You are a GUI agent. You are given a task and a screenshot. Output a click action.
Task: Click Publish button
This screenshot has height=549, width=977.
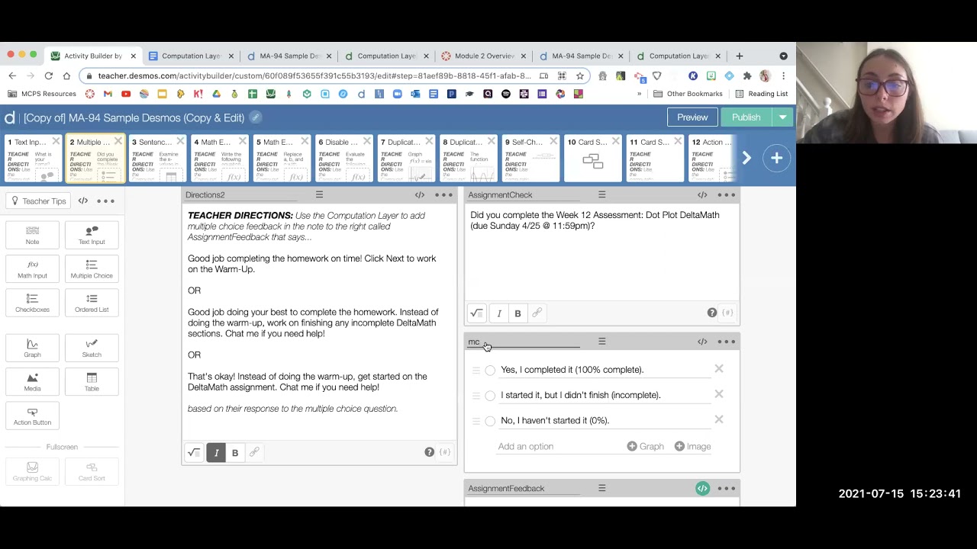pyautogui.click(x=746, y=117)
